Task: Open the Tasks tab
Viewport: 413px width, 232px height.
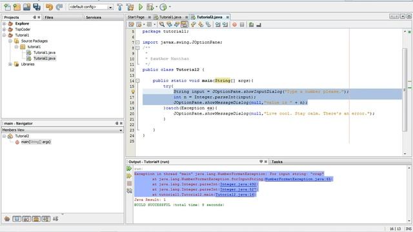Action: click(277, 162)
